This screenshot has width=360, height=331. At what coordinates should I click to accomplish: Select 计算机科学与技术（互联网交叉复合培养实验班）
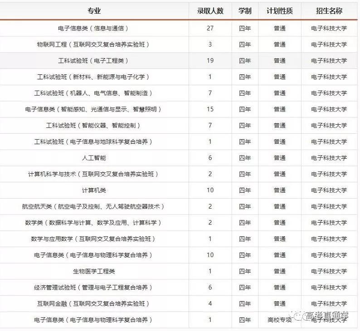click(x=93, y=174)
